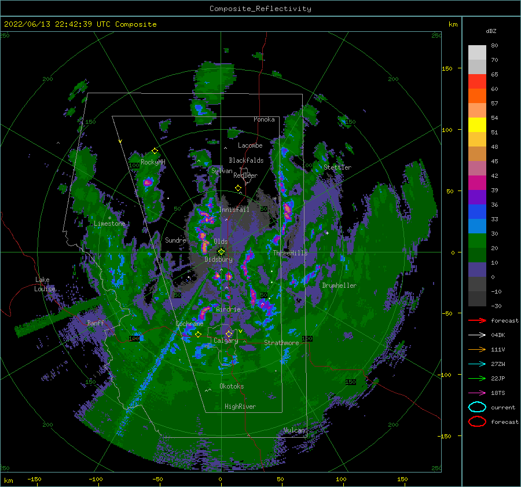Pick the purple 36-39 dBZ legend swatch

(477, 197)
